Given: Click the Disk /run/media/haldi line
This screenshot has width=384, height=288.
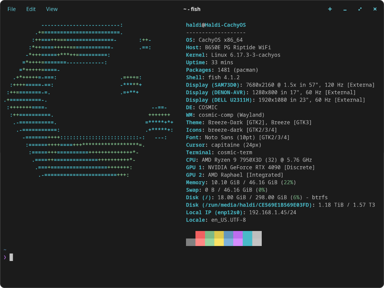Looking at the screenshot, I should point(280,205).
